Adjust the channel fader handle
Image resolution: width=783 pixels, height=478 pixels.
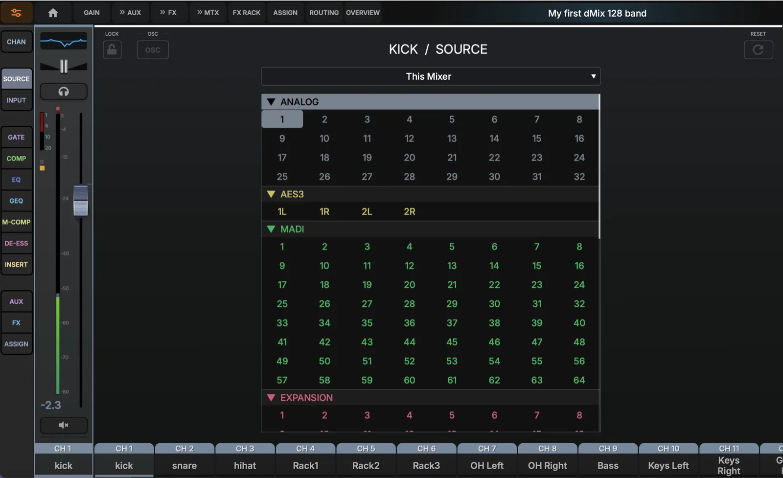(81, 201)
